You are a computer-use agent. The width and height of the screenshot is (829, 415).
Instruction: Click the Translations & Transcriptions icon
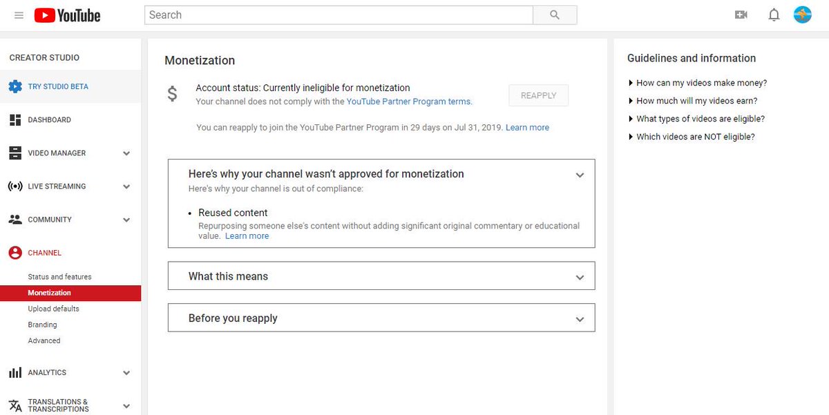(x=15, y=405)
